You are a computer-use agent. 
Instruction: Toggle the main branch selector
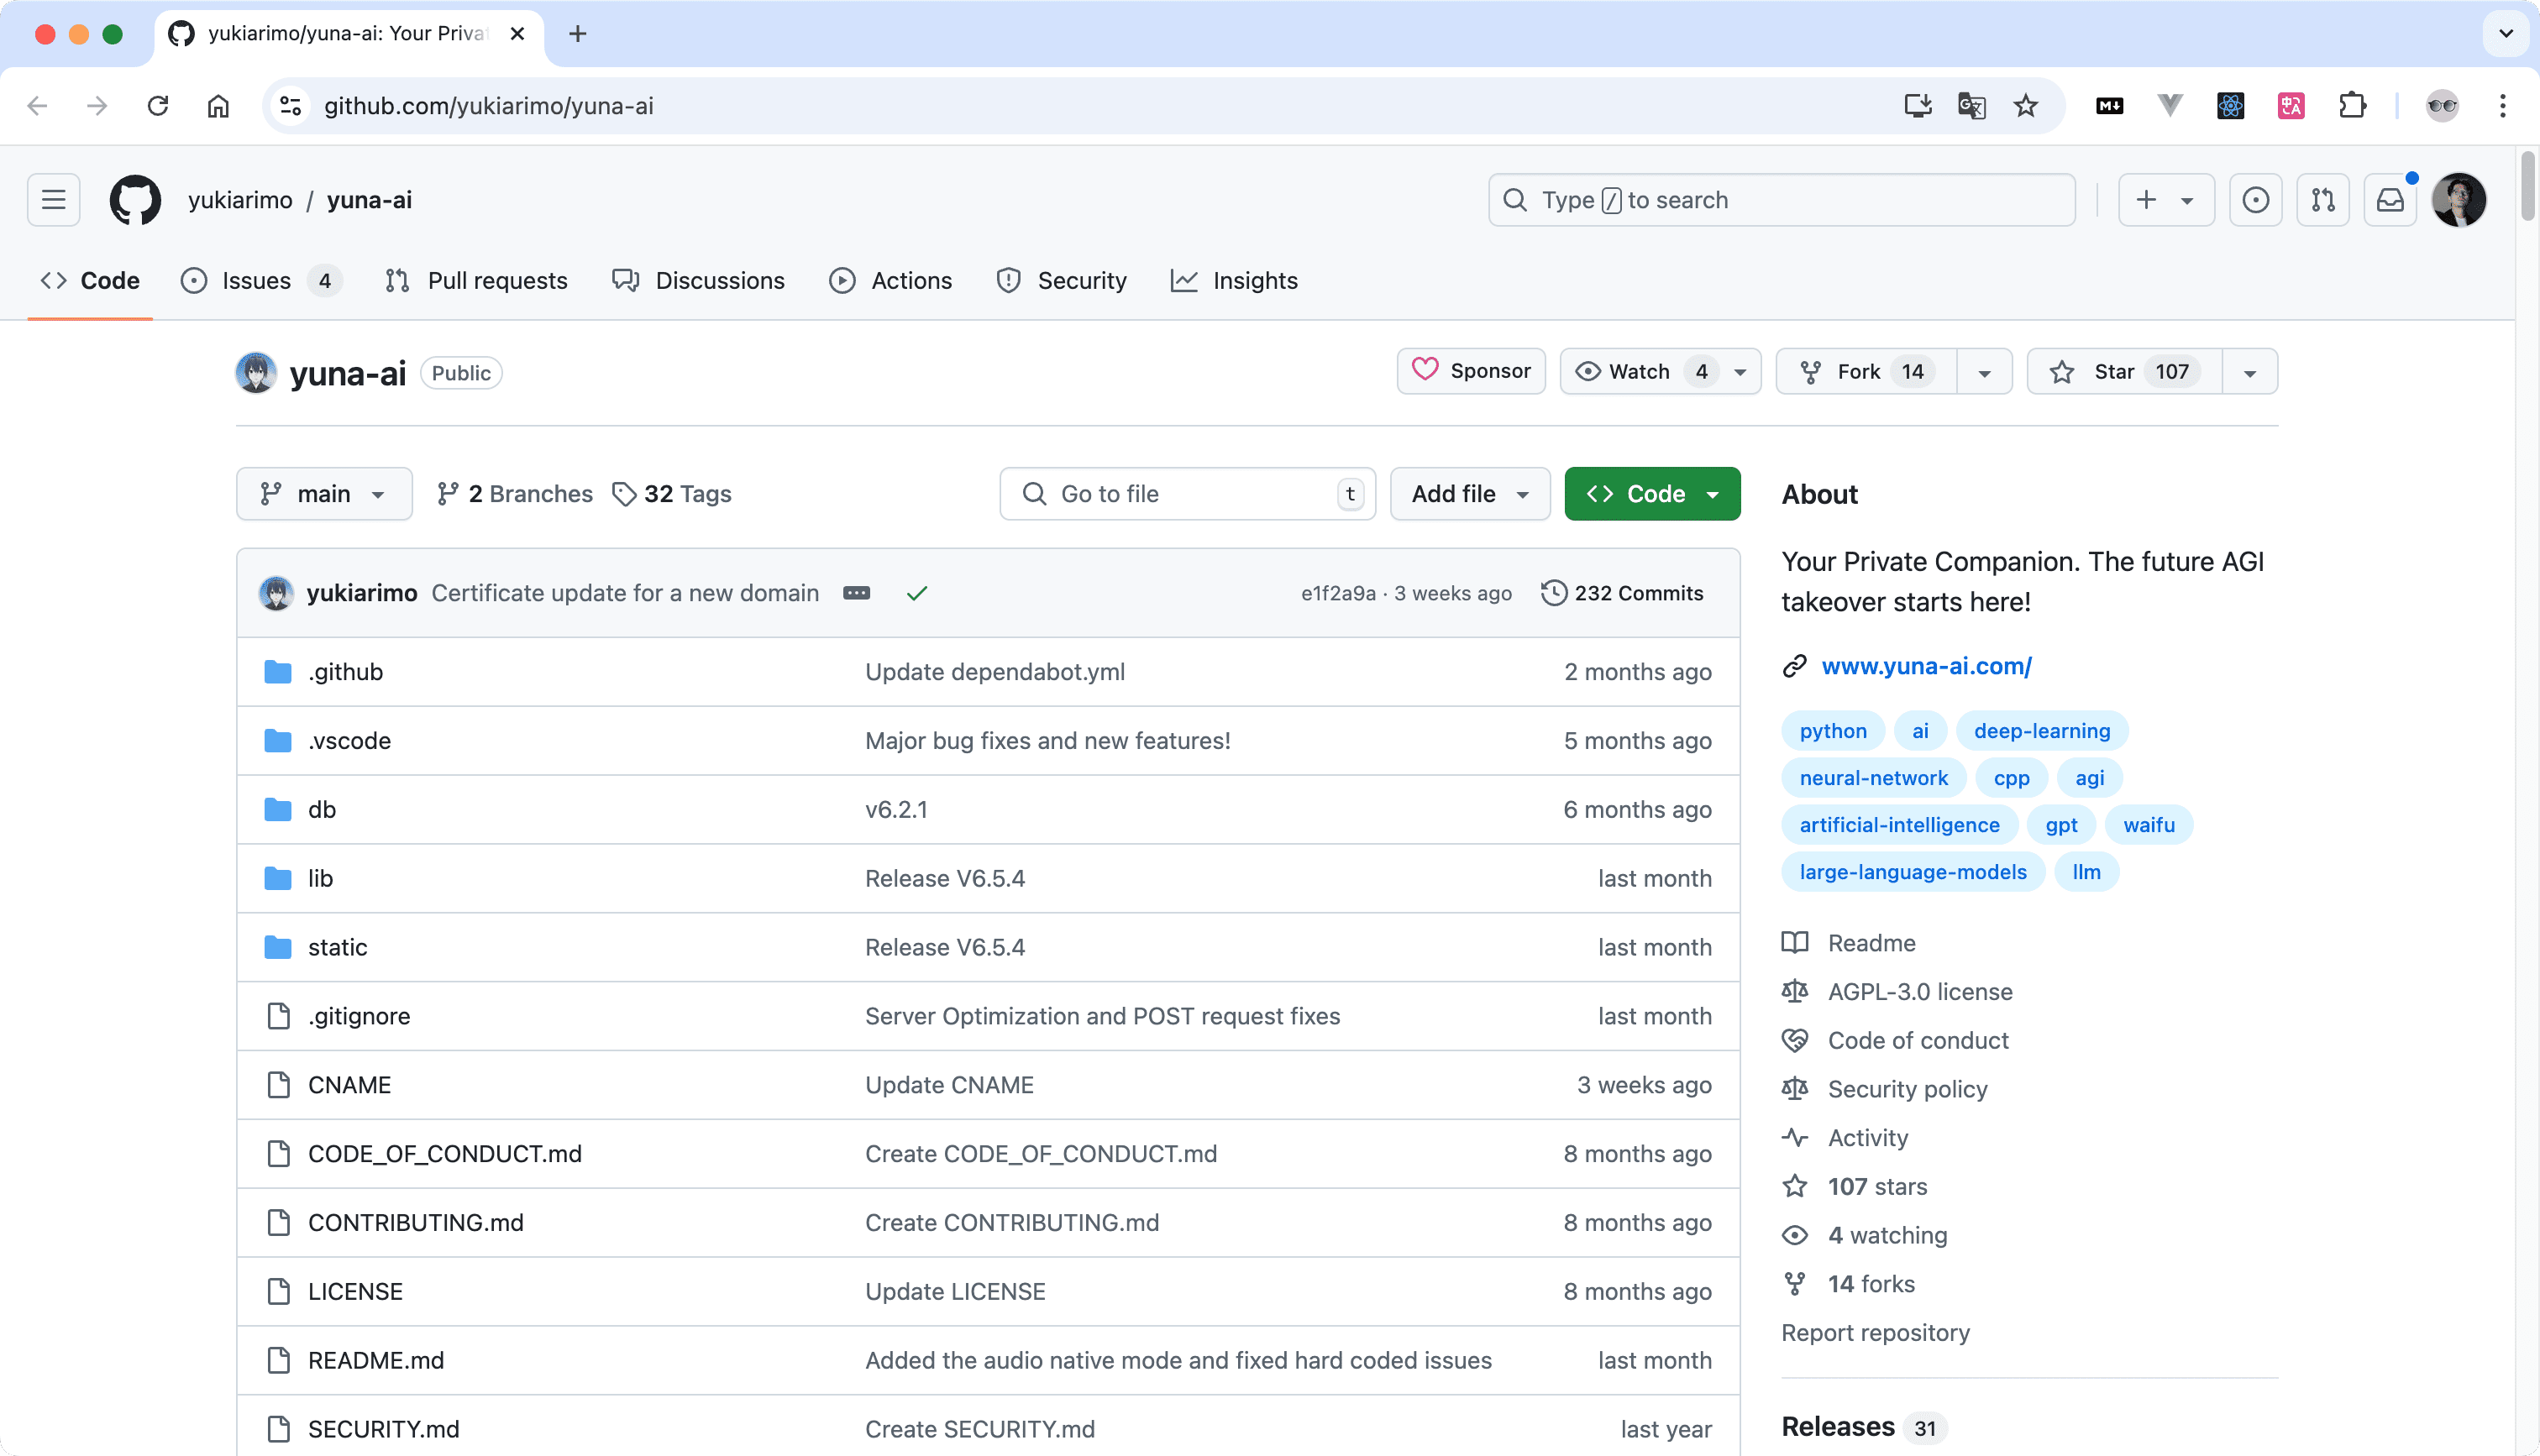pyautogui.click(x=323, y=494)
